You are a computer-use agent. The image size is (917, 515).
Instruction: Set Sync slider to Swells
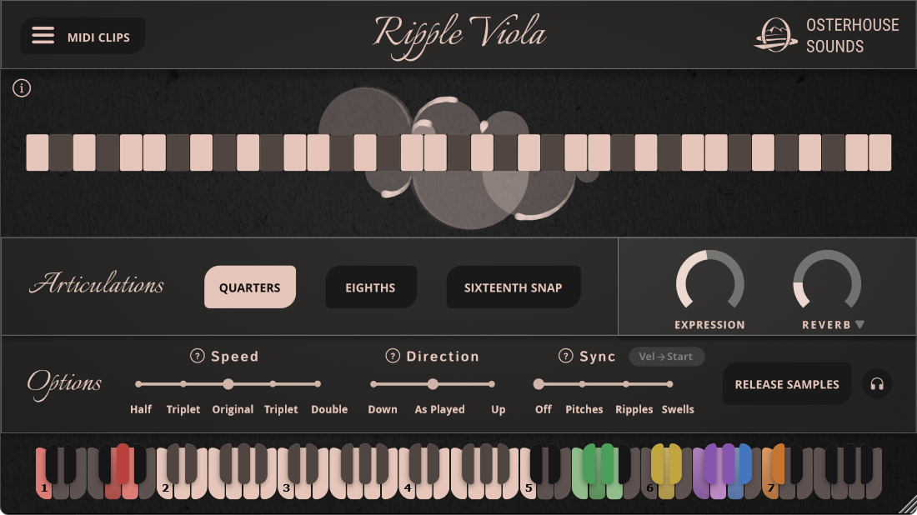tap(669, 384)
